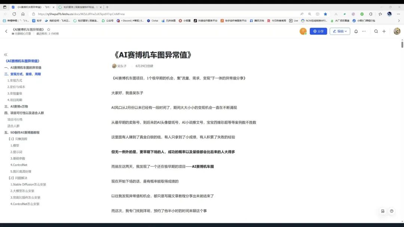Jump to outline item 【2】问题解决
Screen dimensions: 404x227
pyautogui.click(x=17, y=178)
